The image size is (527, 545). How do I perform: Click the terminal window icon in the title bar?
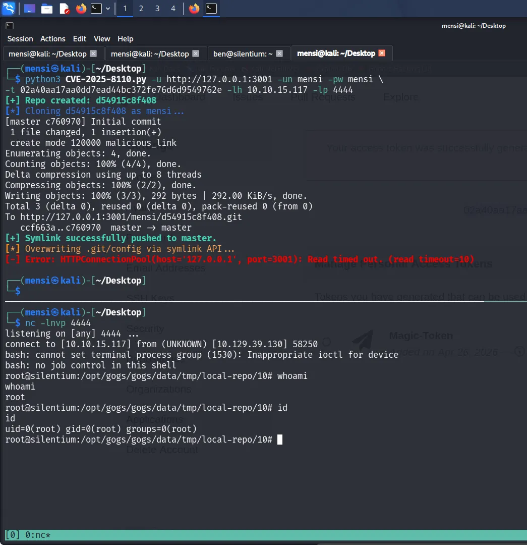pos(10,26)
